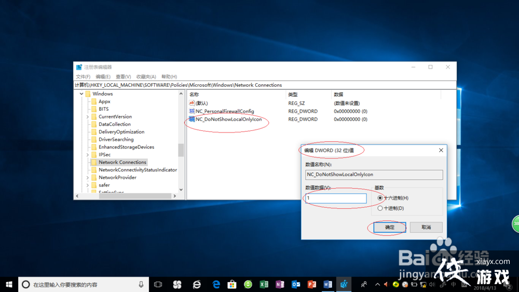Launch Excel from the taskbar

pos(264,284)
